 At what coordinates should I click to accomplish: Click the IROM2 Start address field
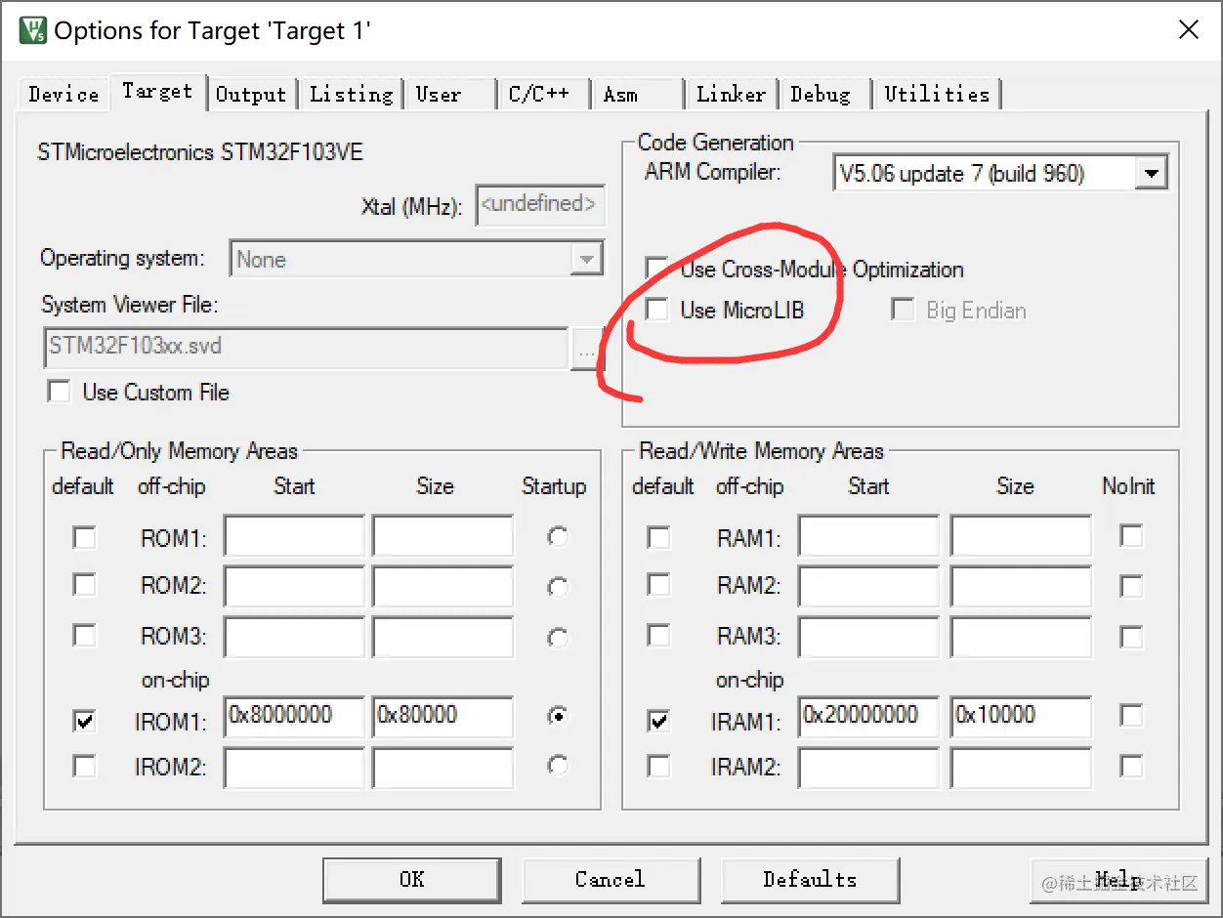[294, 767]
